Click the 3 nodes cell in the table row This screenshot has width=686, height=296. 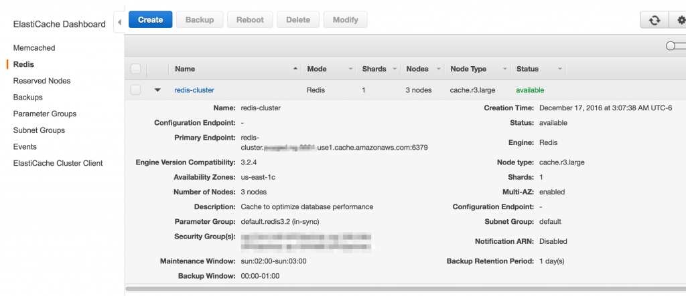pyautogui.click(x=419, y=90)
